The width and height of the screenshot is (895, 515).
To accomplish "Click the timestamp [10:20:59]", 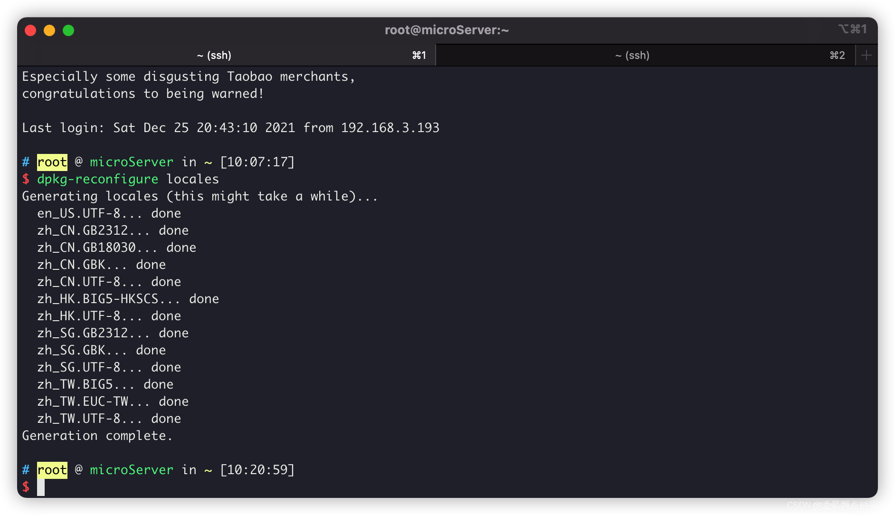I will tap(257, 470).
